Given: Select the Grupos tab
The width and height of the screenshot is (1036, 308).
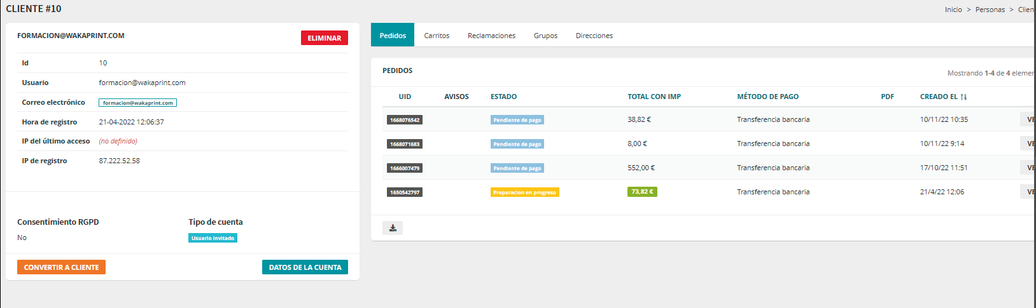Looking at the screenshot, I should (x=545, y=36).
